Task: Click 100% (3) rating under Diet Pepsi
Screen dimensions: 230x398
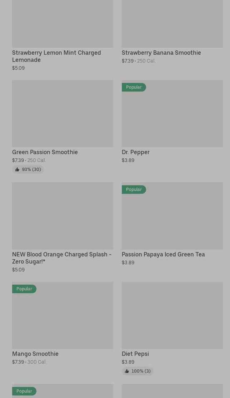Action: pos(141,371)
